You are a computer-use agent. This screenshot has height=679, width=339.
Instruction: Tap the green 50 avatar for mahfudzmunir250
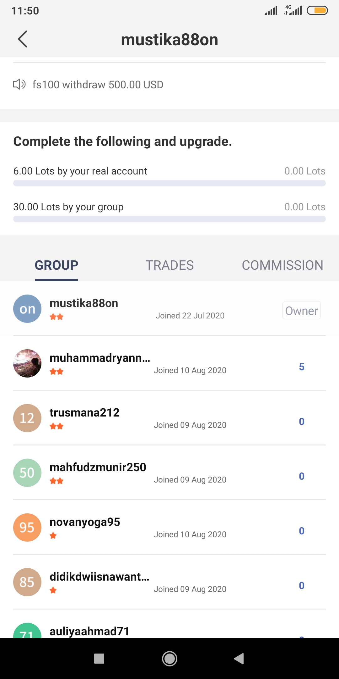pyautogui.click(x=27, y=473)
